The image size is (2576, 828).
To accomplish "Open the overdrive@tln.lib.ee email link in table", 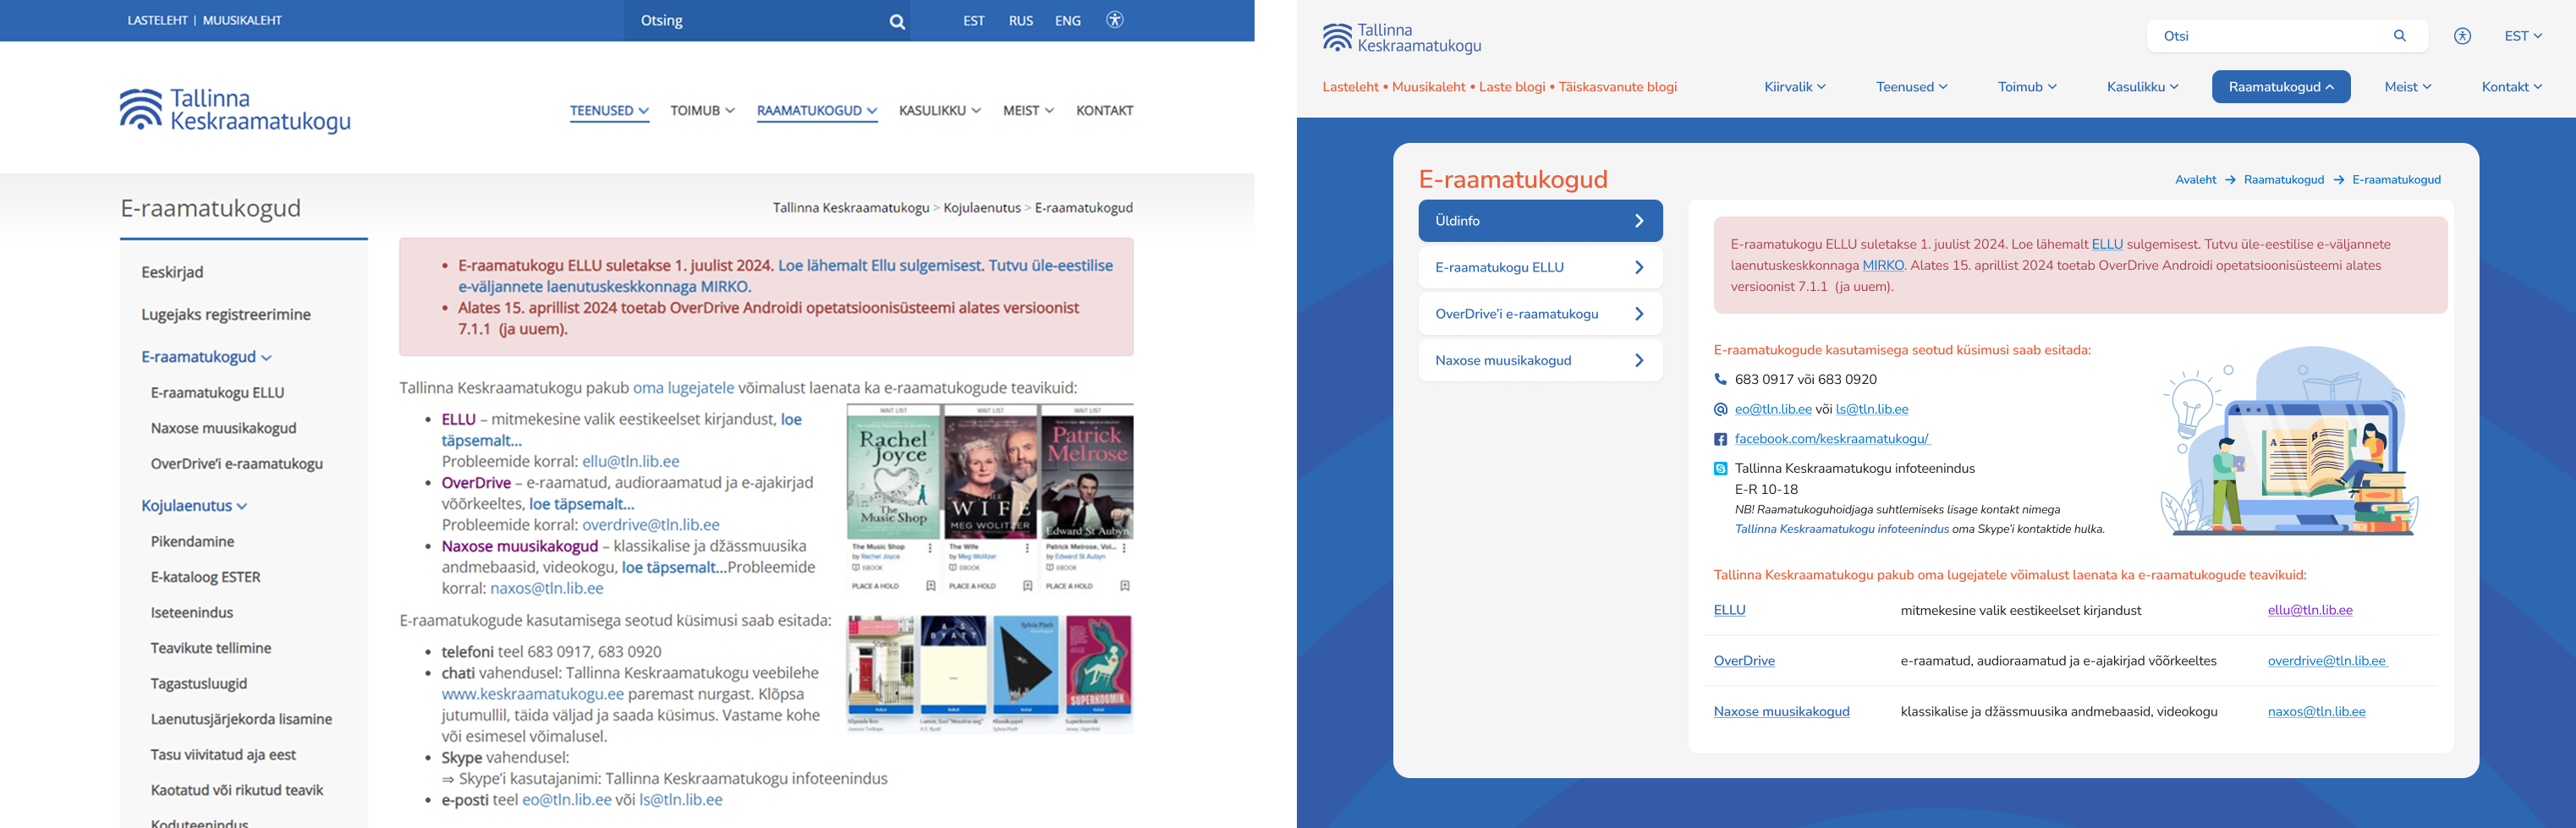I will click(x=2325, y=661).
